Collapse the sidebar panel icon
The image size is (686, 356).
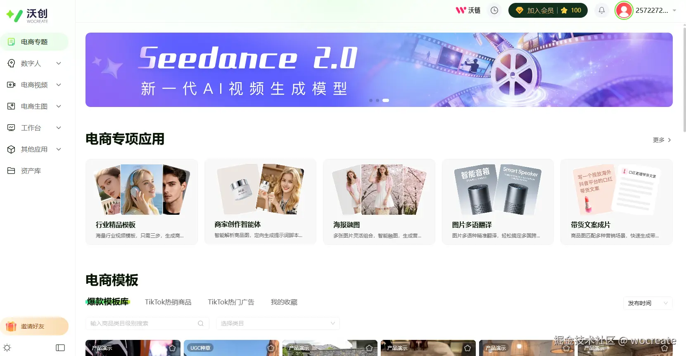click(60, 348)
